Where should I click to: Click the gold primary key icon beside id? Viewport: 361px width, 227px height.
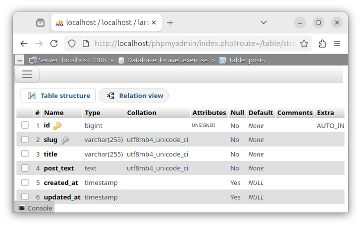click(x=57, y=126)
